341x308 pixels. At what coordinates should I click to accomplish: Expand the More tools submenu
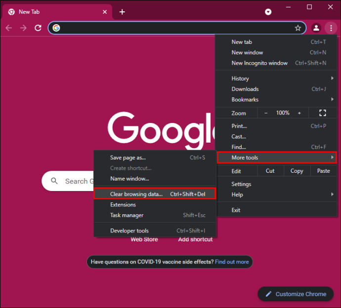click(277, 157)
